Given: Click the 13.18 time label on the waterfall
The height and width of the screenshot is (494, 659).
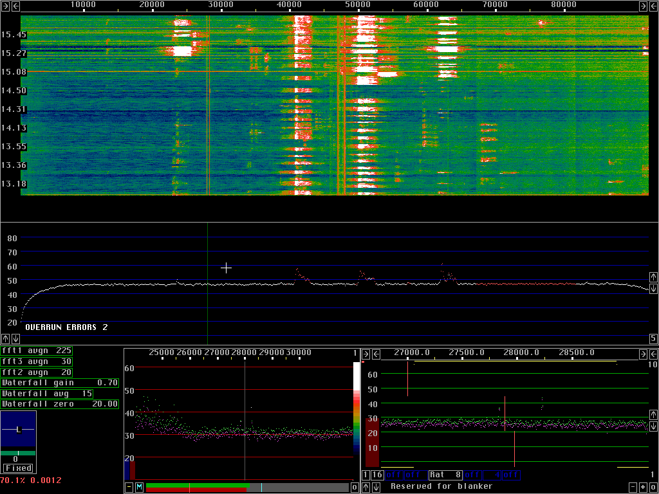Looking at the screenshot, I should 14,183.
